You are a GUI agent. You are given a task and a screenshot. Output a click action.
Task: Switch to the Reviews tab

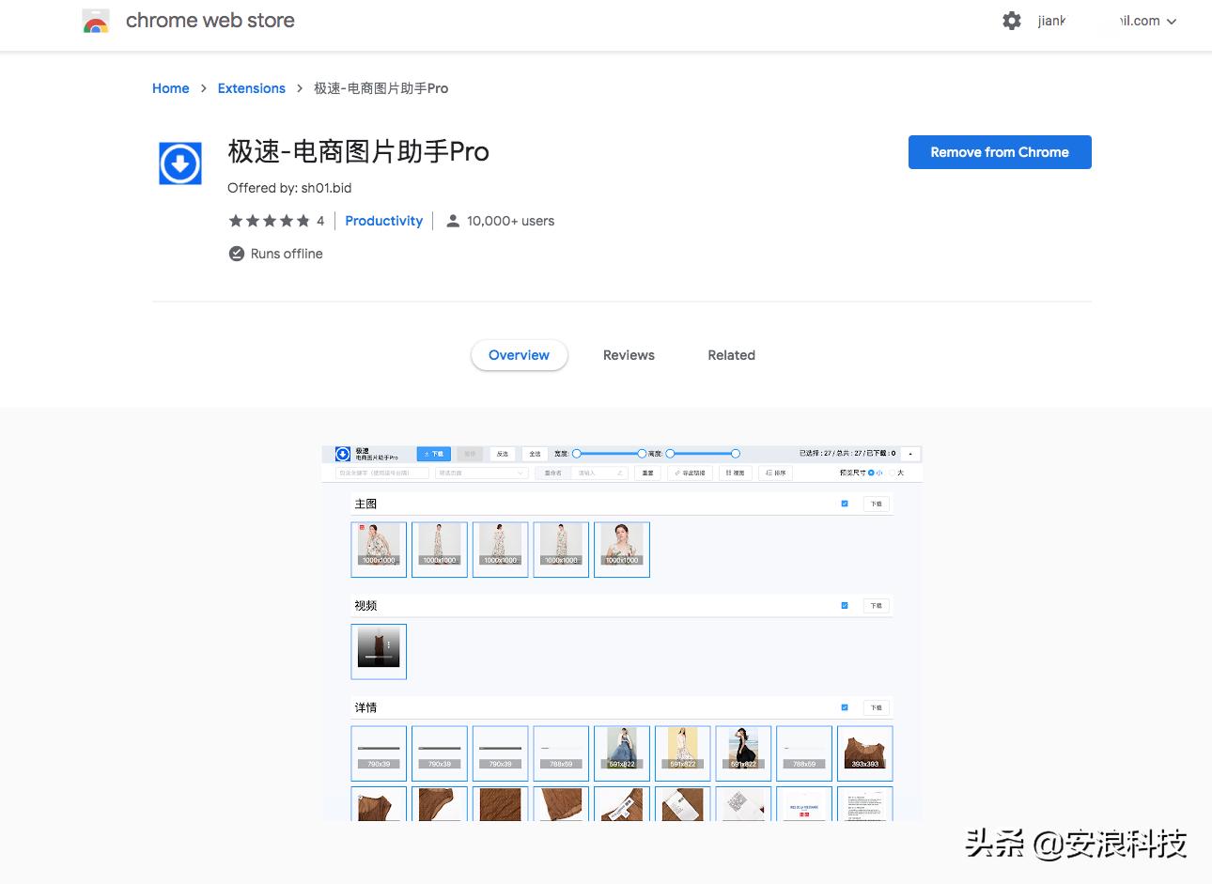pyautogui.click(x=629, y=355)
